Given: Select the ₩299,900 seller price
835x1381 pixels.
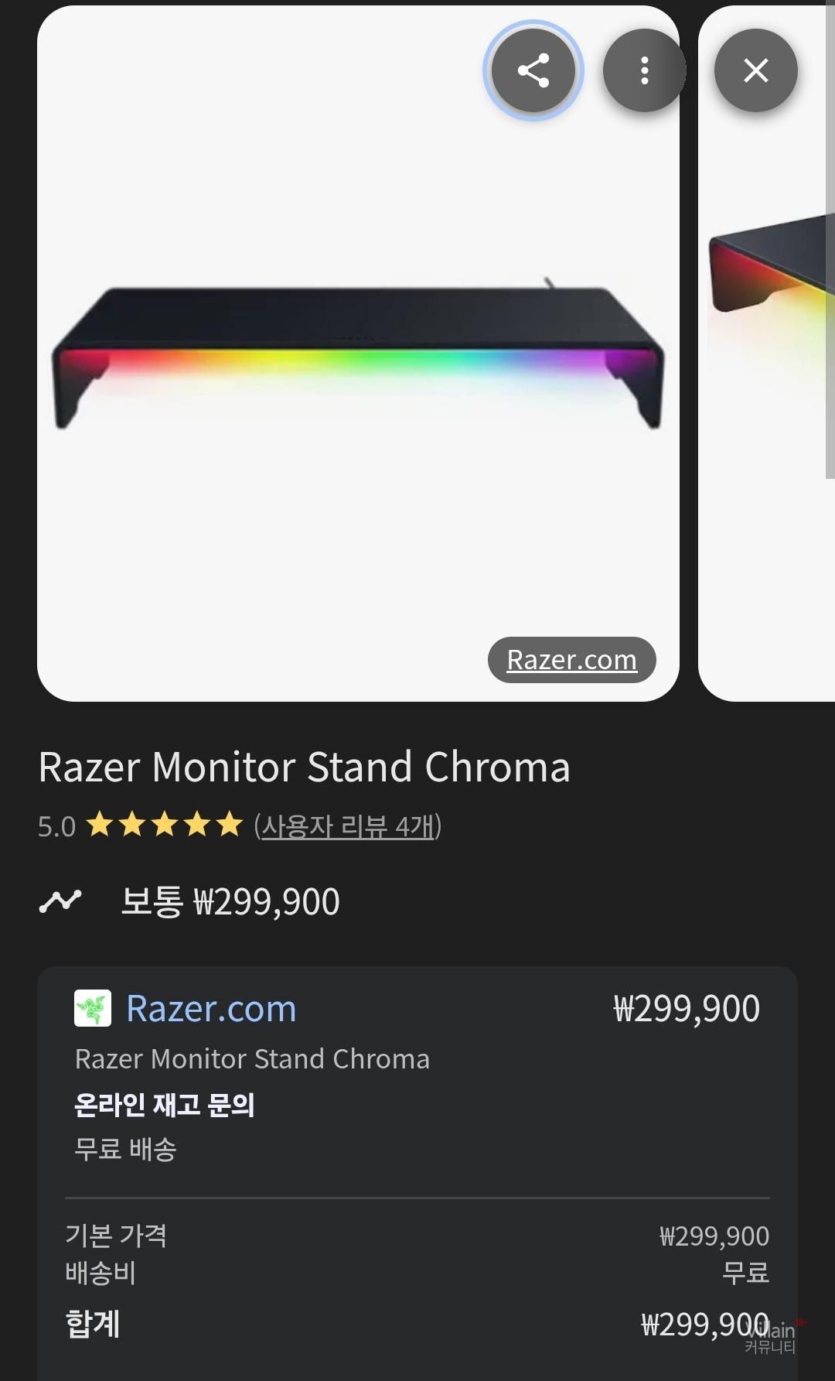Looking at the screenshot, I should click(687, 1009).
